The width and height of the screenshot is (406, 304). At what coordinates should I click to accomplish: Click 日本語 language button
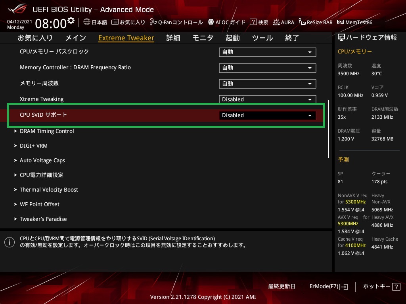(x=100, y=22)
